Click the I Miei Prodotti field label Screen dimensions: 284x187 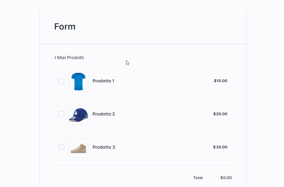69,58
